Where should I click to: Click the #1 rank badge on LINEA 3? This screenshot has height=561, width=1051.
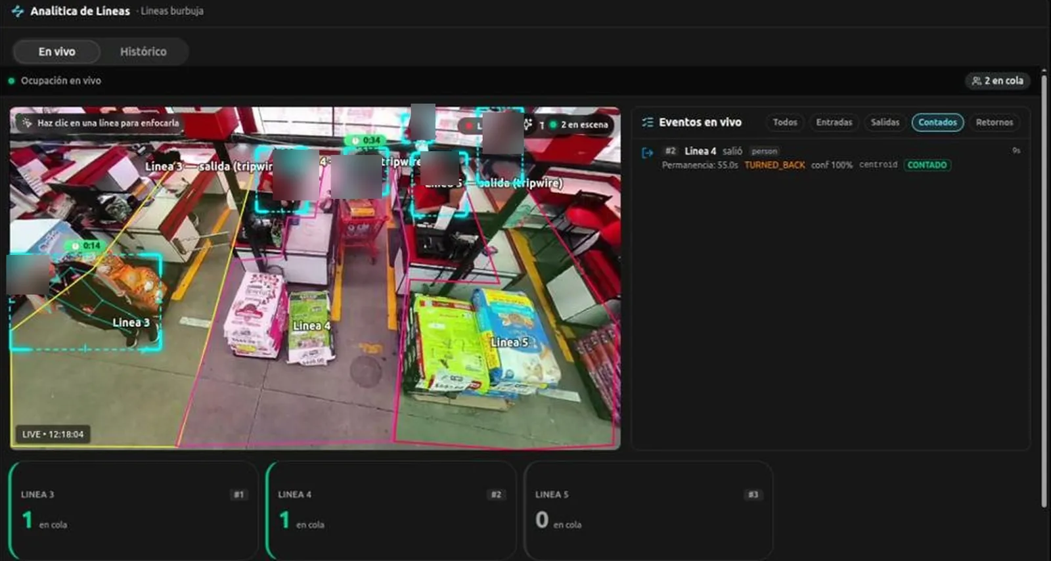(239, 495)
